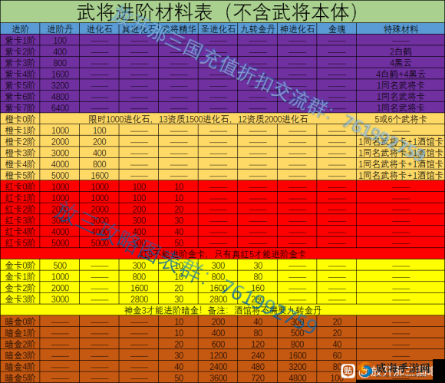Click the 紫卡4阶 row label

pyautogui.click(x=20, y=74)
